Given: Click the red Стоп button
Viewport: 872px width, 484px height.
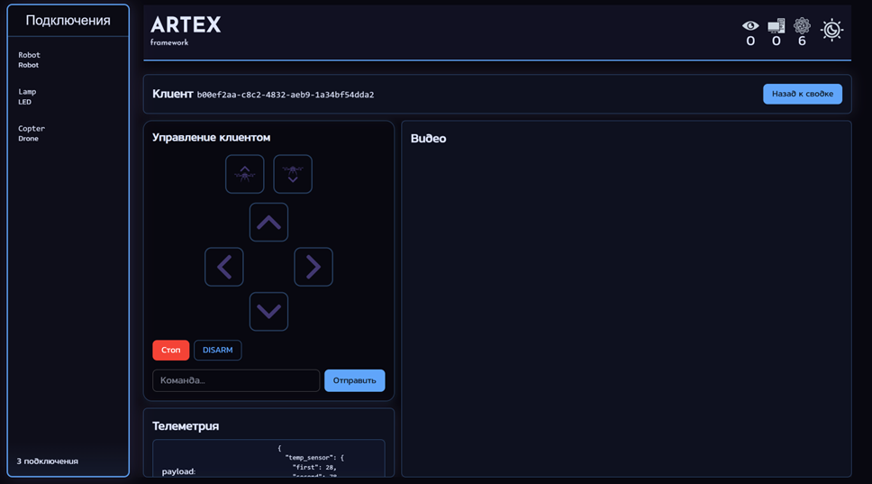Looking at the screenshot, I should click(170, 350).
